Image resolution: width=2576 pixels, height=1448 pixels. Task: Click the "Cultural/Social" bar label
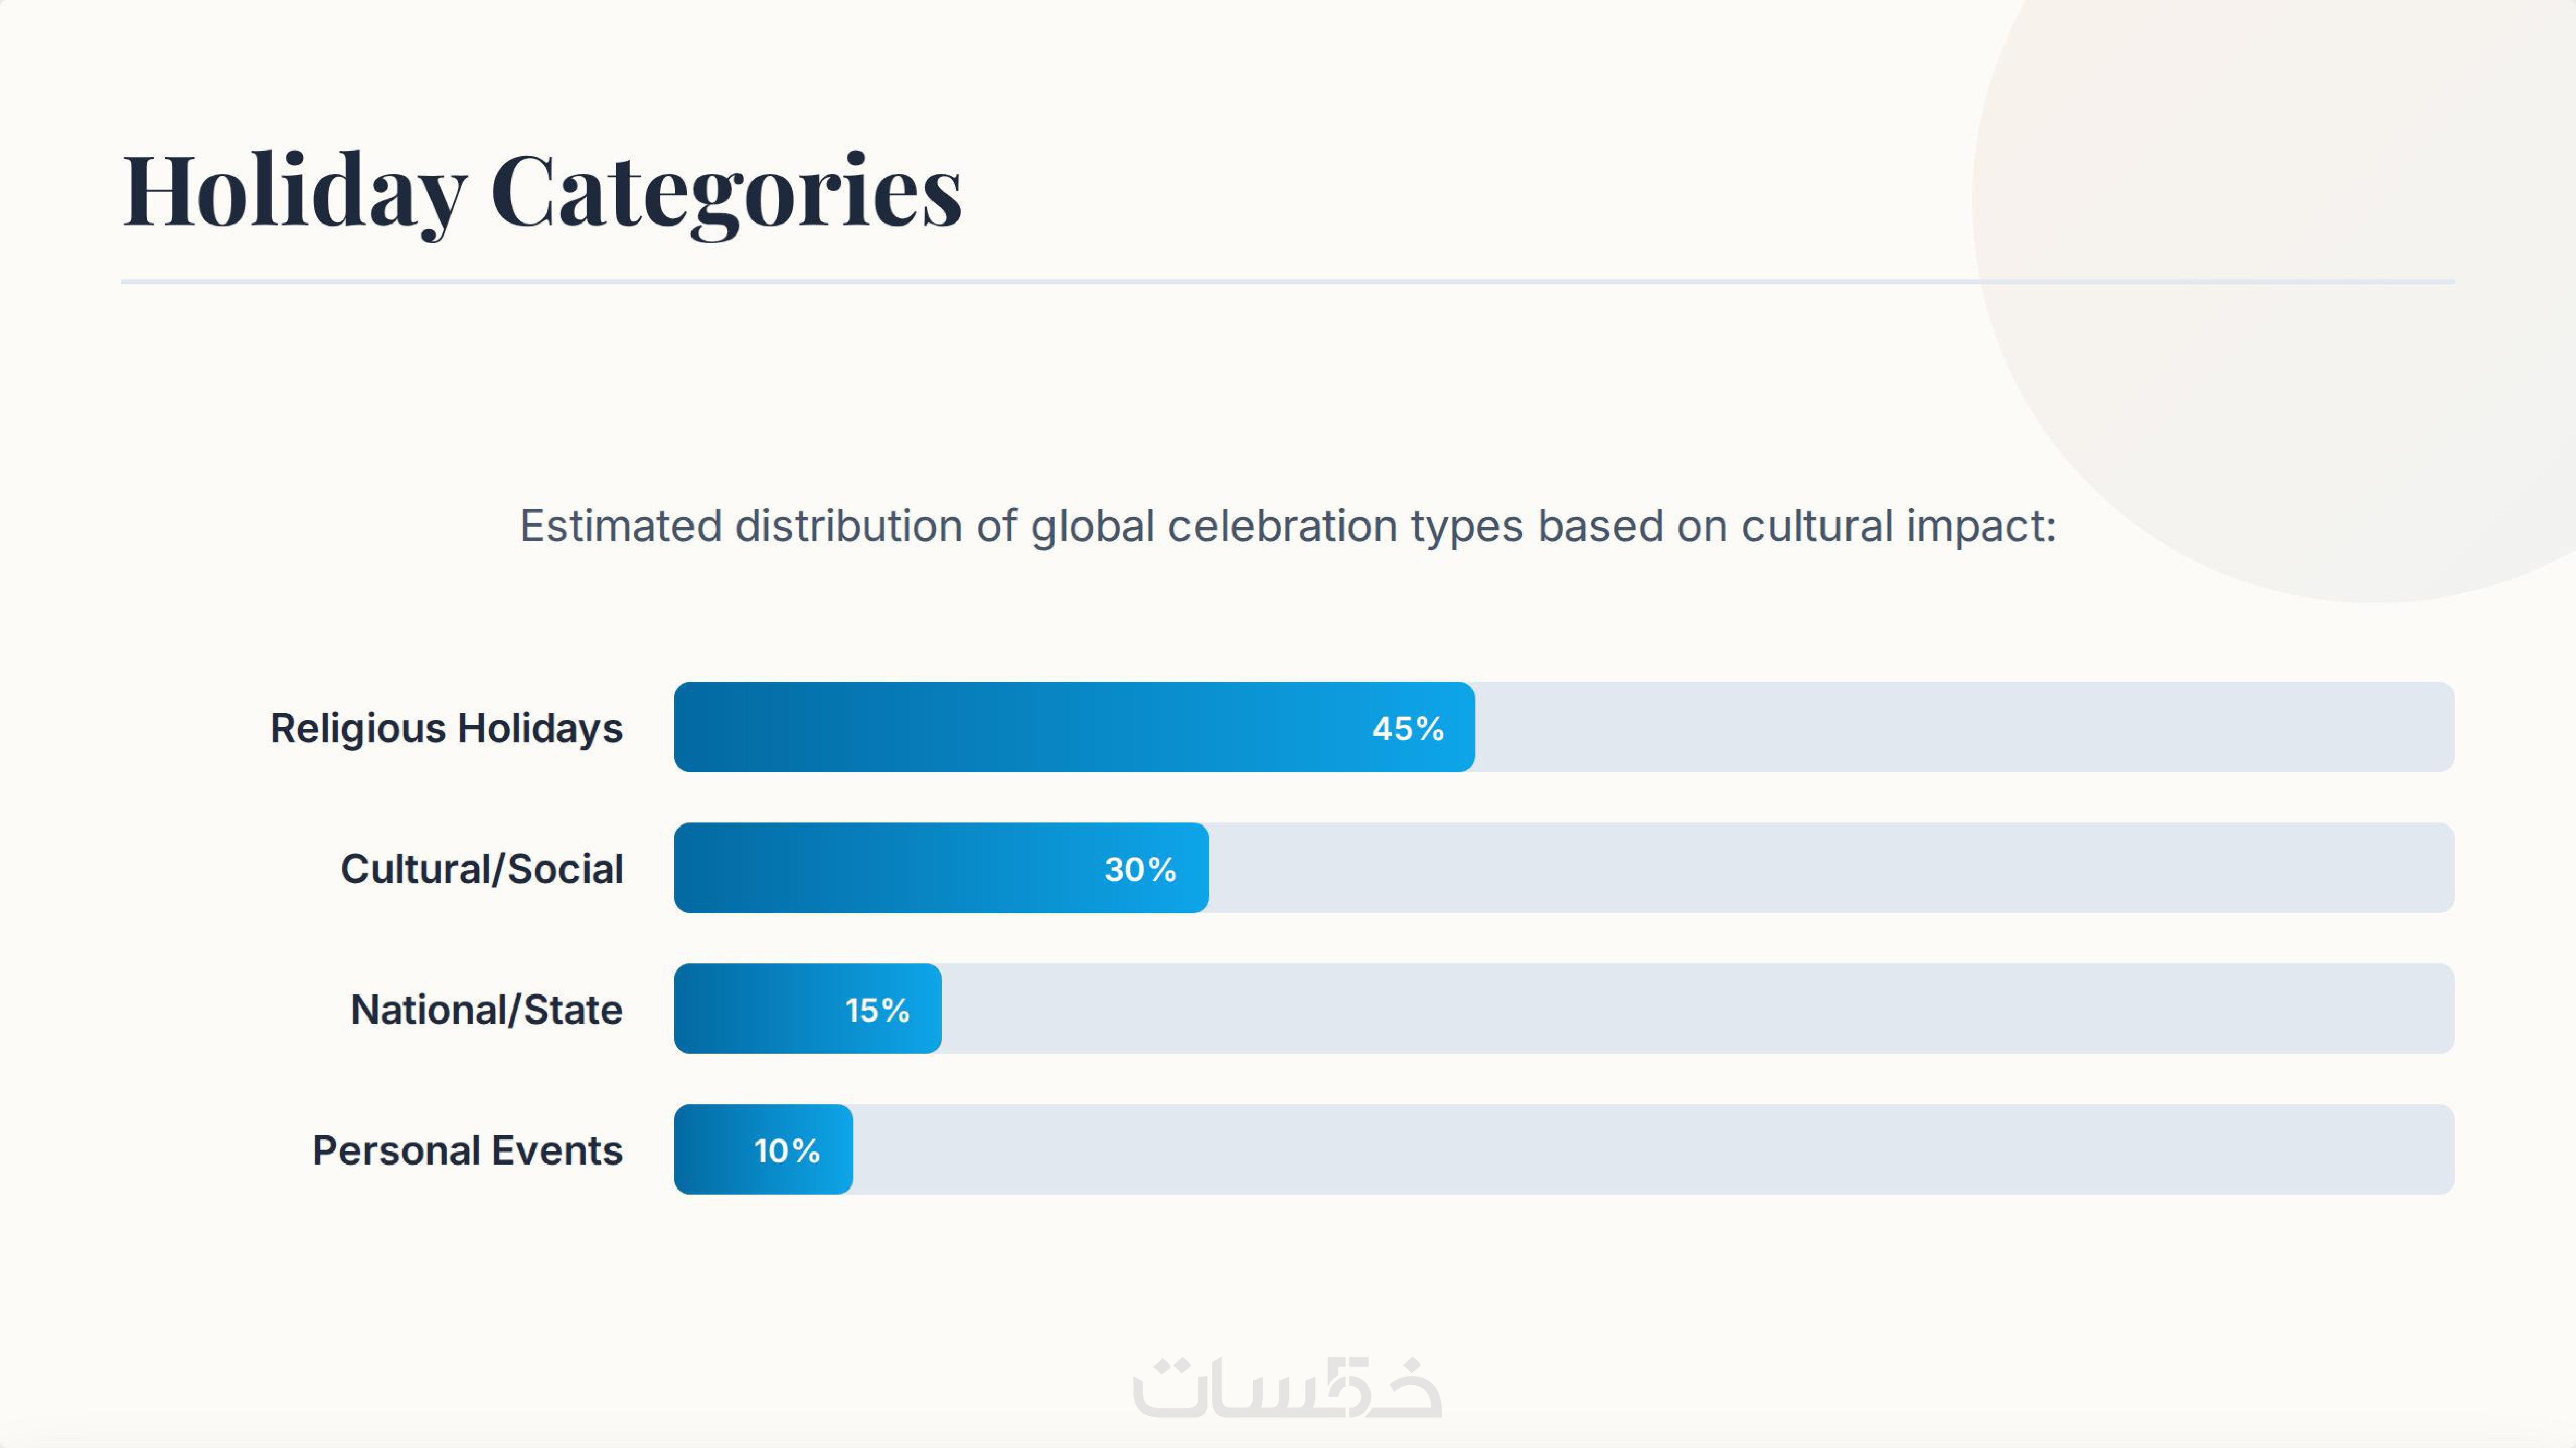(481, 868)
